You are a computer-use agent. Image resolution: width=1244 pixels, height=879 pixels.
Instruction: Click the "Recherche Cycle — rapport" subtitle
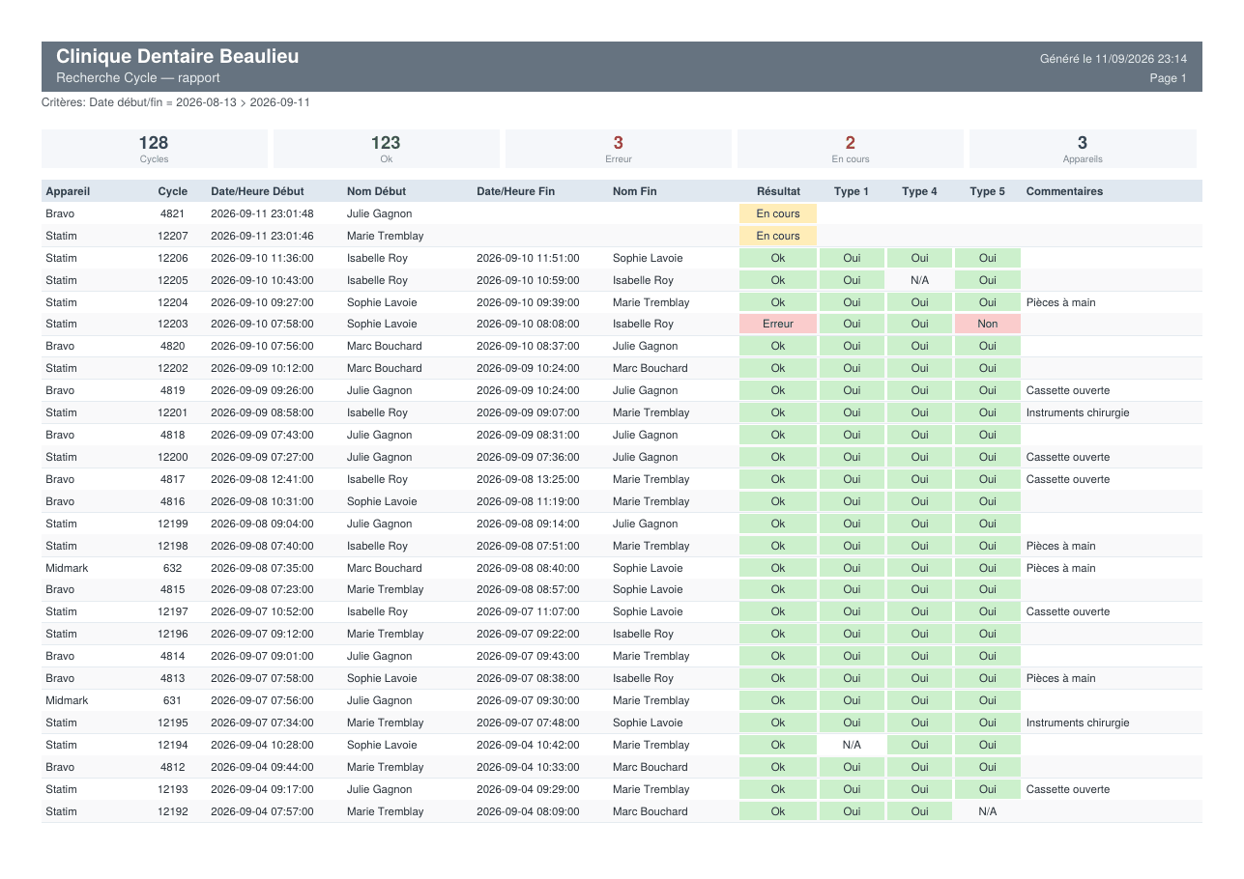[x=138, y=78]
